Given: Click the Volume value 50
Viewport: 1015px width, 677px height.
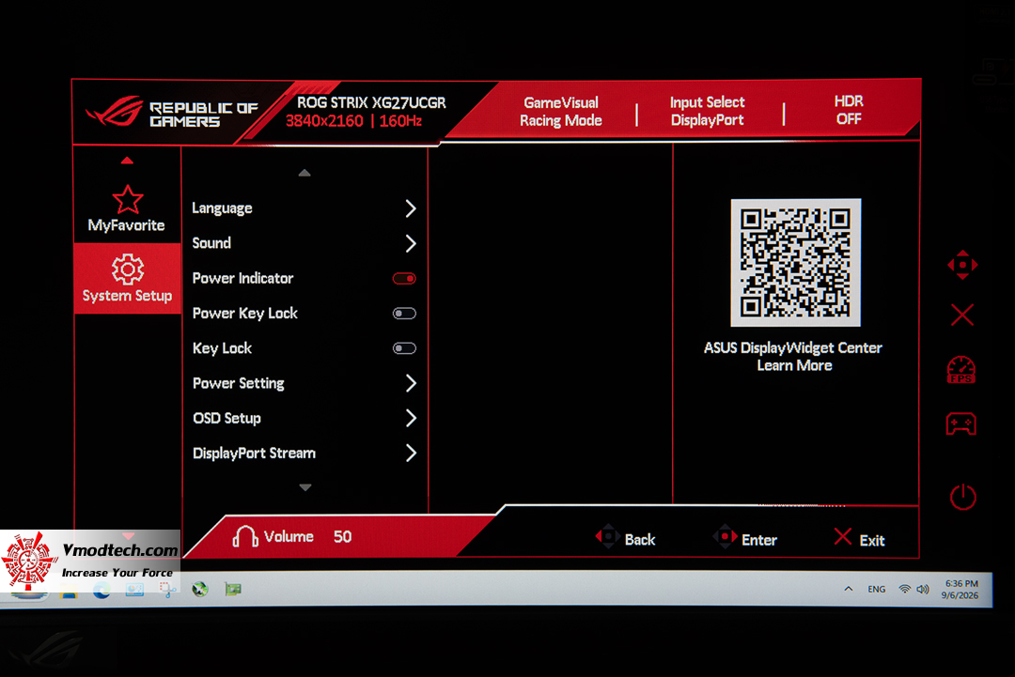Looking at the screenshot, I should pyautogui.click(x=342, y=537).
